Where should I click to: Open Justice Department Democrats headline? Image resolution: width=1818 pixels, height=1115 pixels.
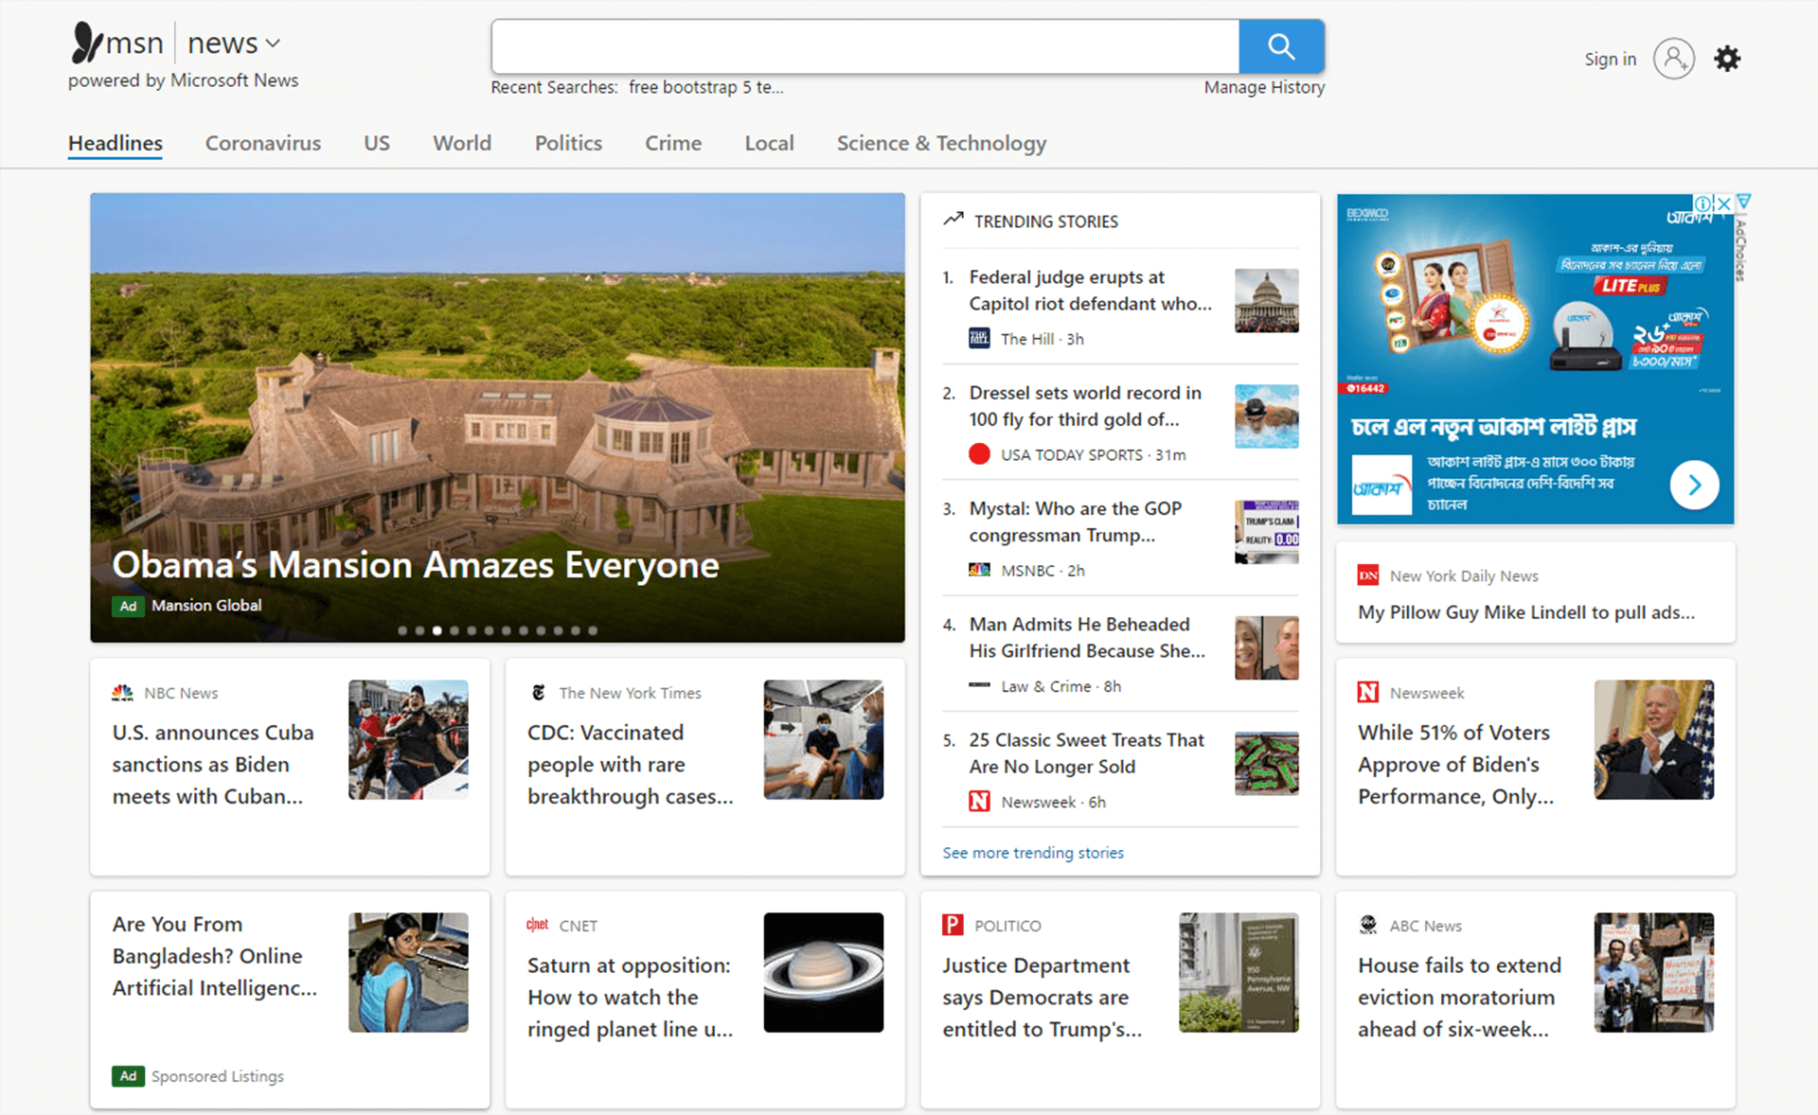[x=1042, y=997]
